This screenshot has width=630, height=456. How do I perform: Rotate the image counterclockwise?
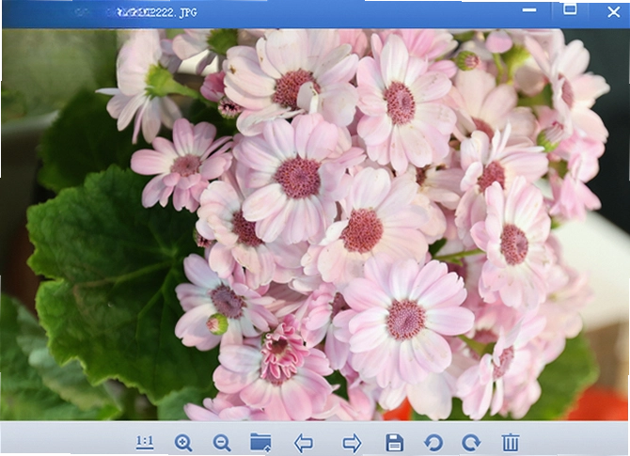point(433,443)
